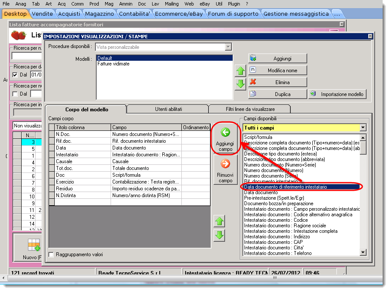
Task: Move field down with green arrow below Rimuovi campo
Action: [220, 235]
